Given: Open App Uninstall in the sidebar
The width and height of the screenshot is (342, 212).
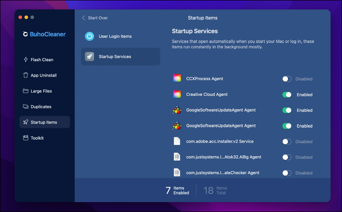Looking at the screenshot, I should (x=45, y=75).
